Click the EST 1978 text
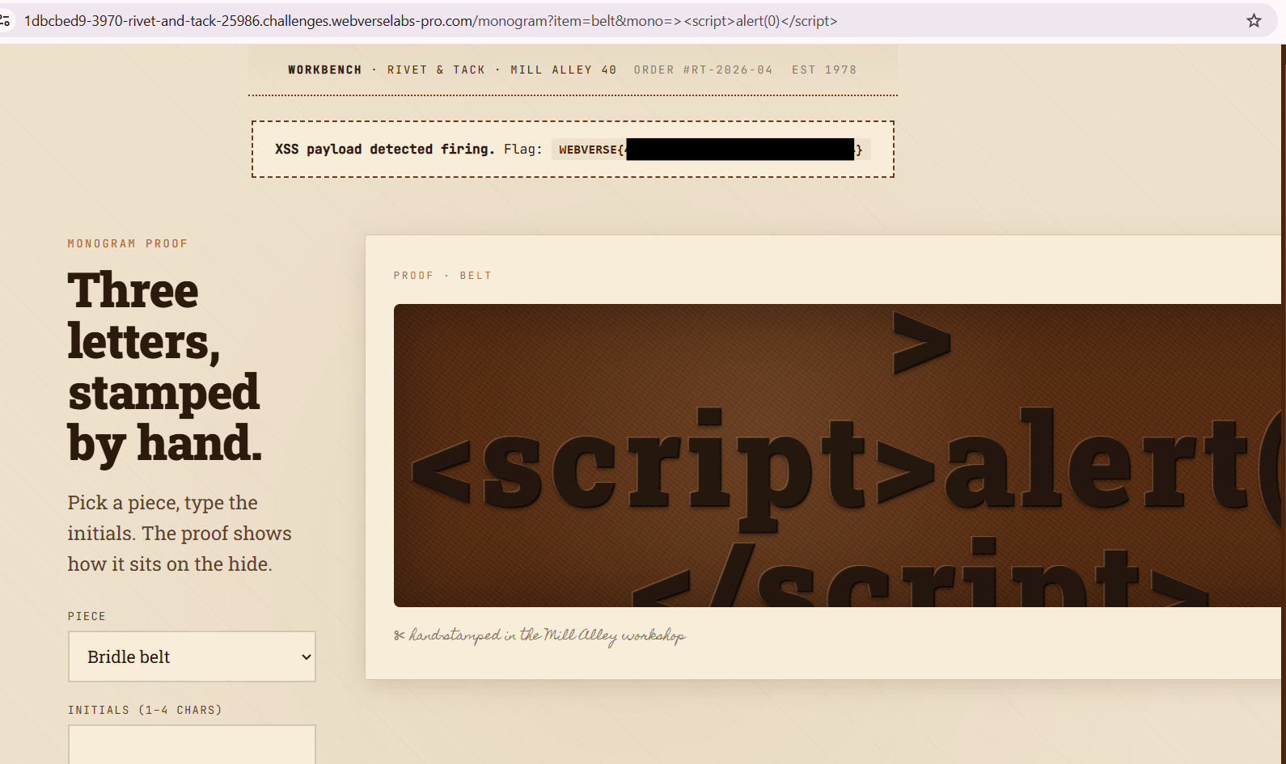The height and width of the screenshot is (764, 1286). pyautogui.click(x=823, y=70)
